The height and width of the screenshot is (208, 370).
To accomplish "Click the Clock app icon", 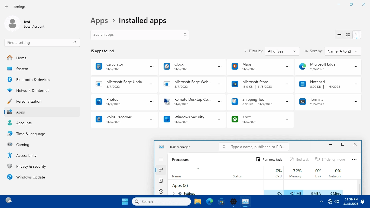I will (x=167, y=66).
